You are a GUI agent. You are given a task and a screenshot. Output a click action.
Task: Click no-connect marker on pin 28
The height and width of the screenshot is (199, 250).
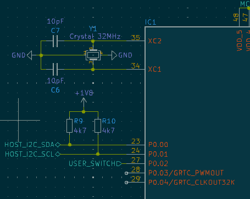[x=126, y=173]
